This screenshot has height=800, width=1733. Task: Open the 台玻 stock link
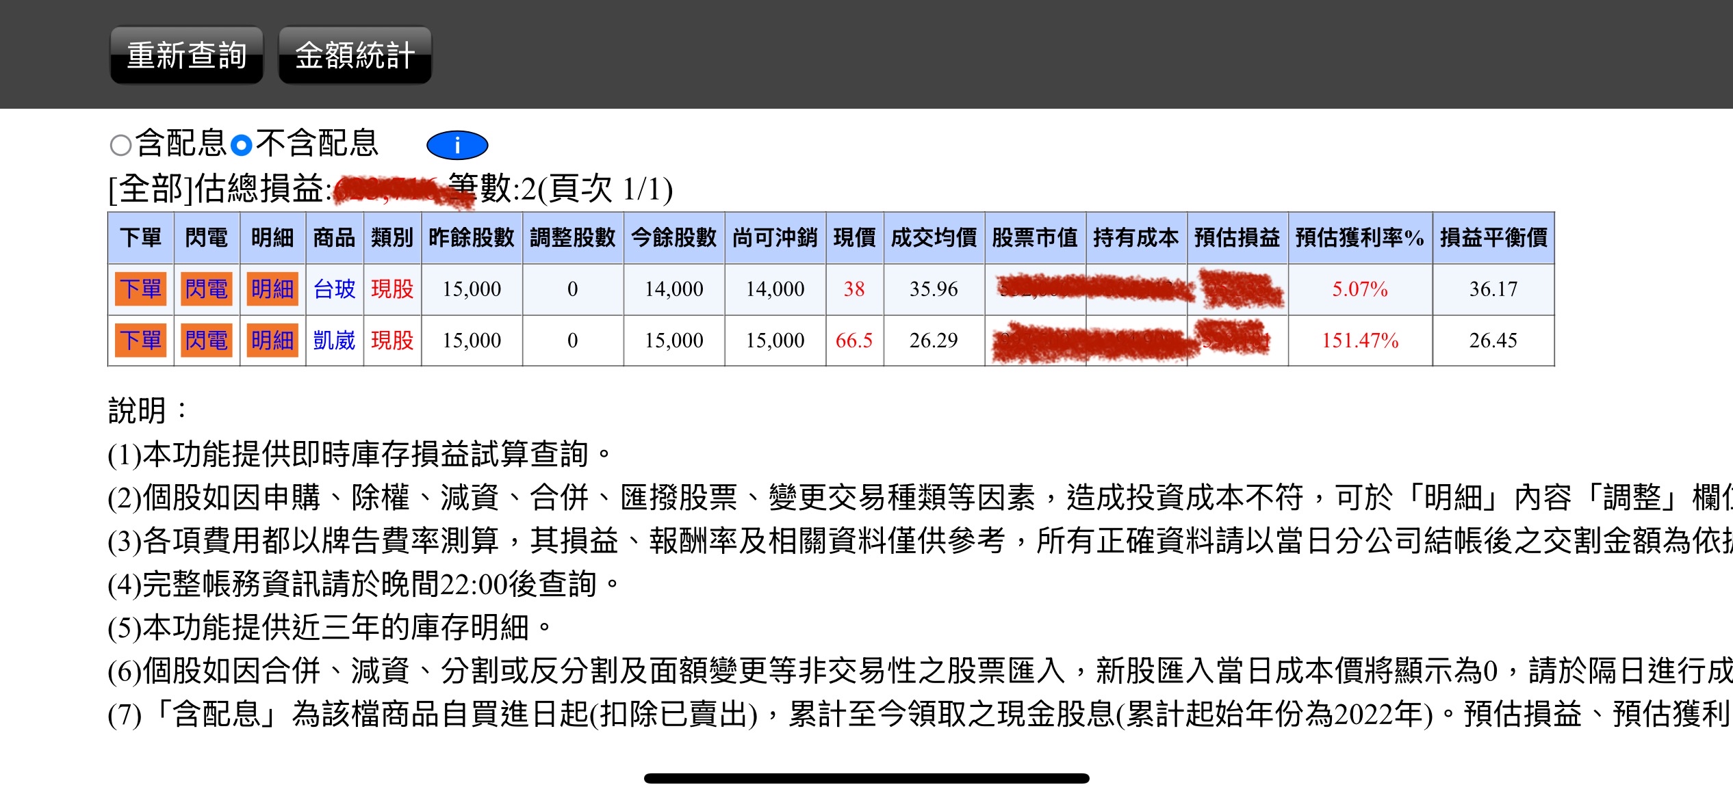(334, 289)
